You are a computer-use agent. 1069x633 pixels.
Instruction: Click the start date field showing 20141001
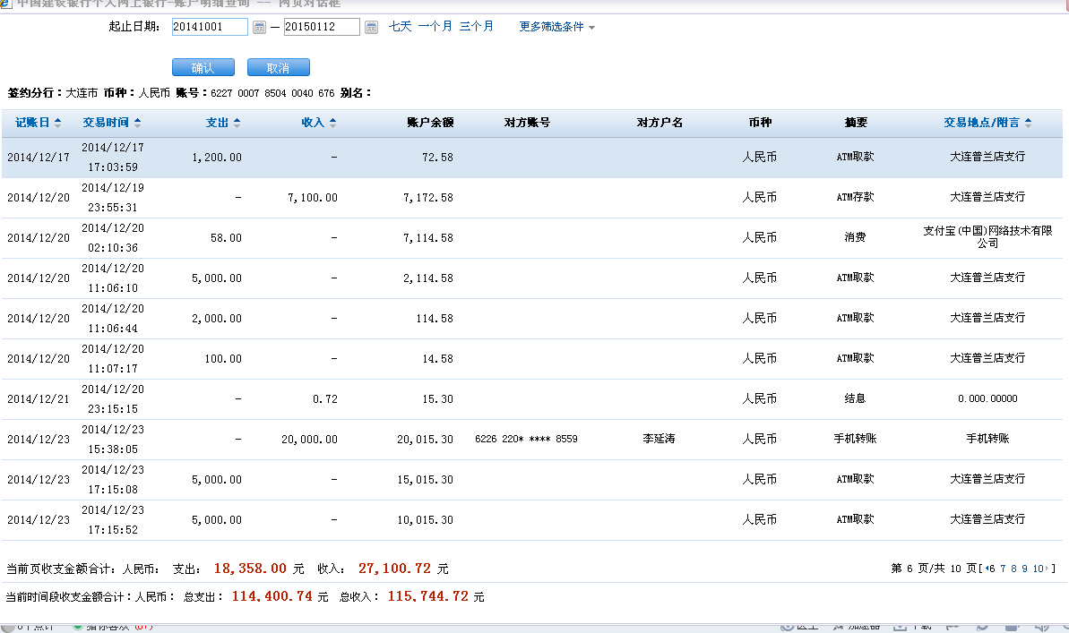point(210,27)
